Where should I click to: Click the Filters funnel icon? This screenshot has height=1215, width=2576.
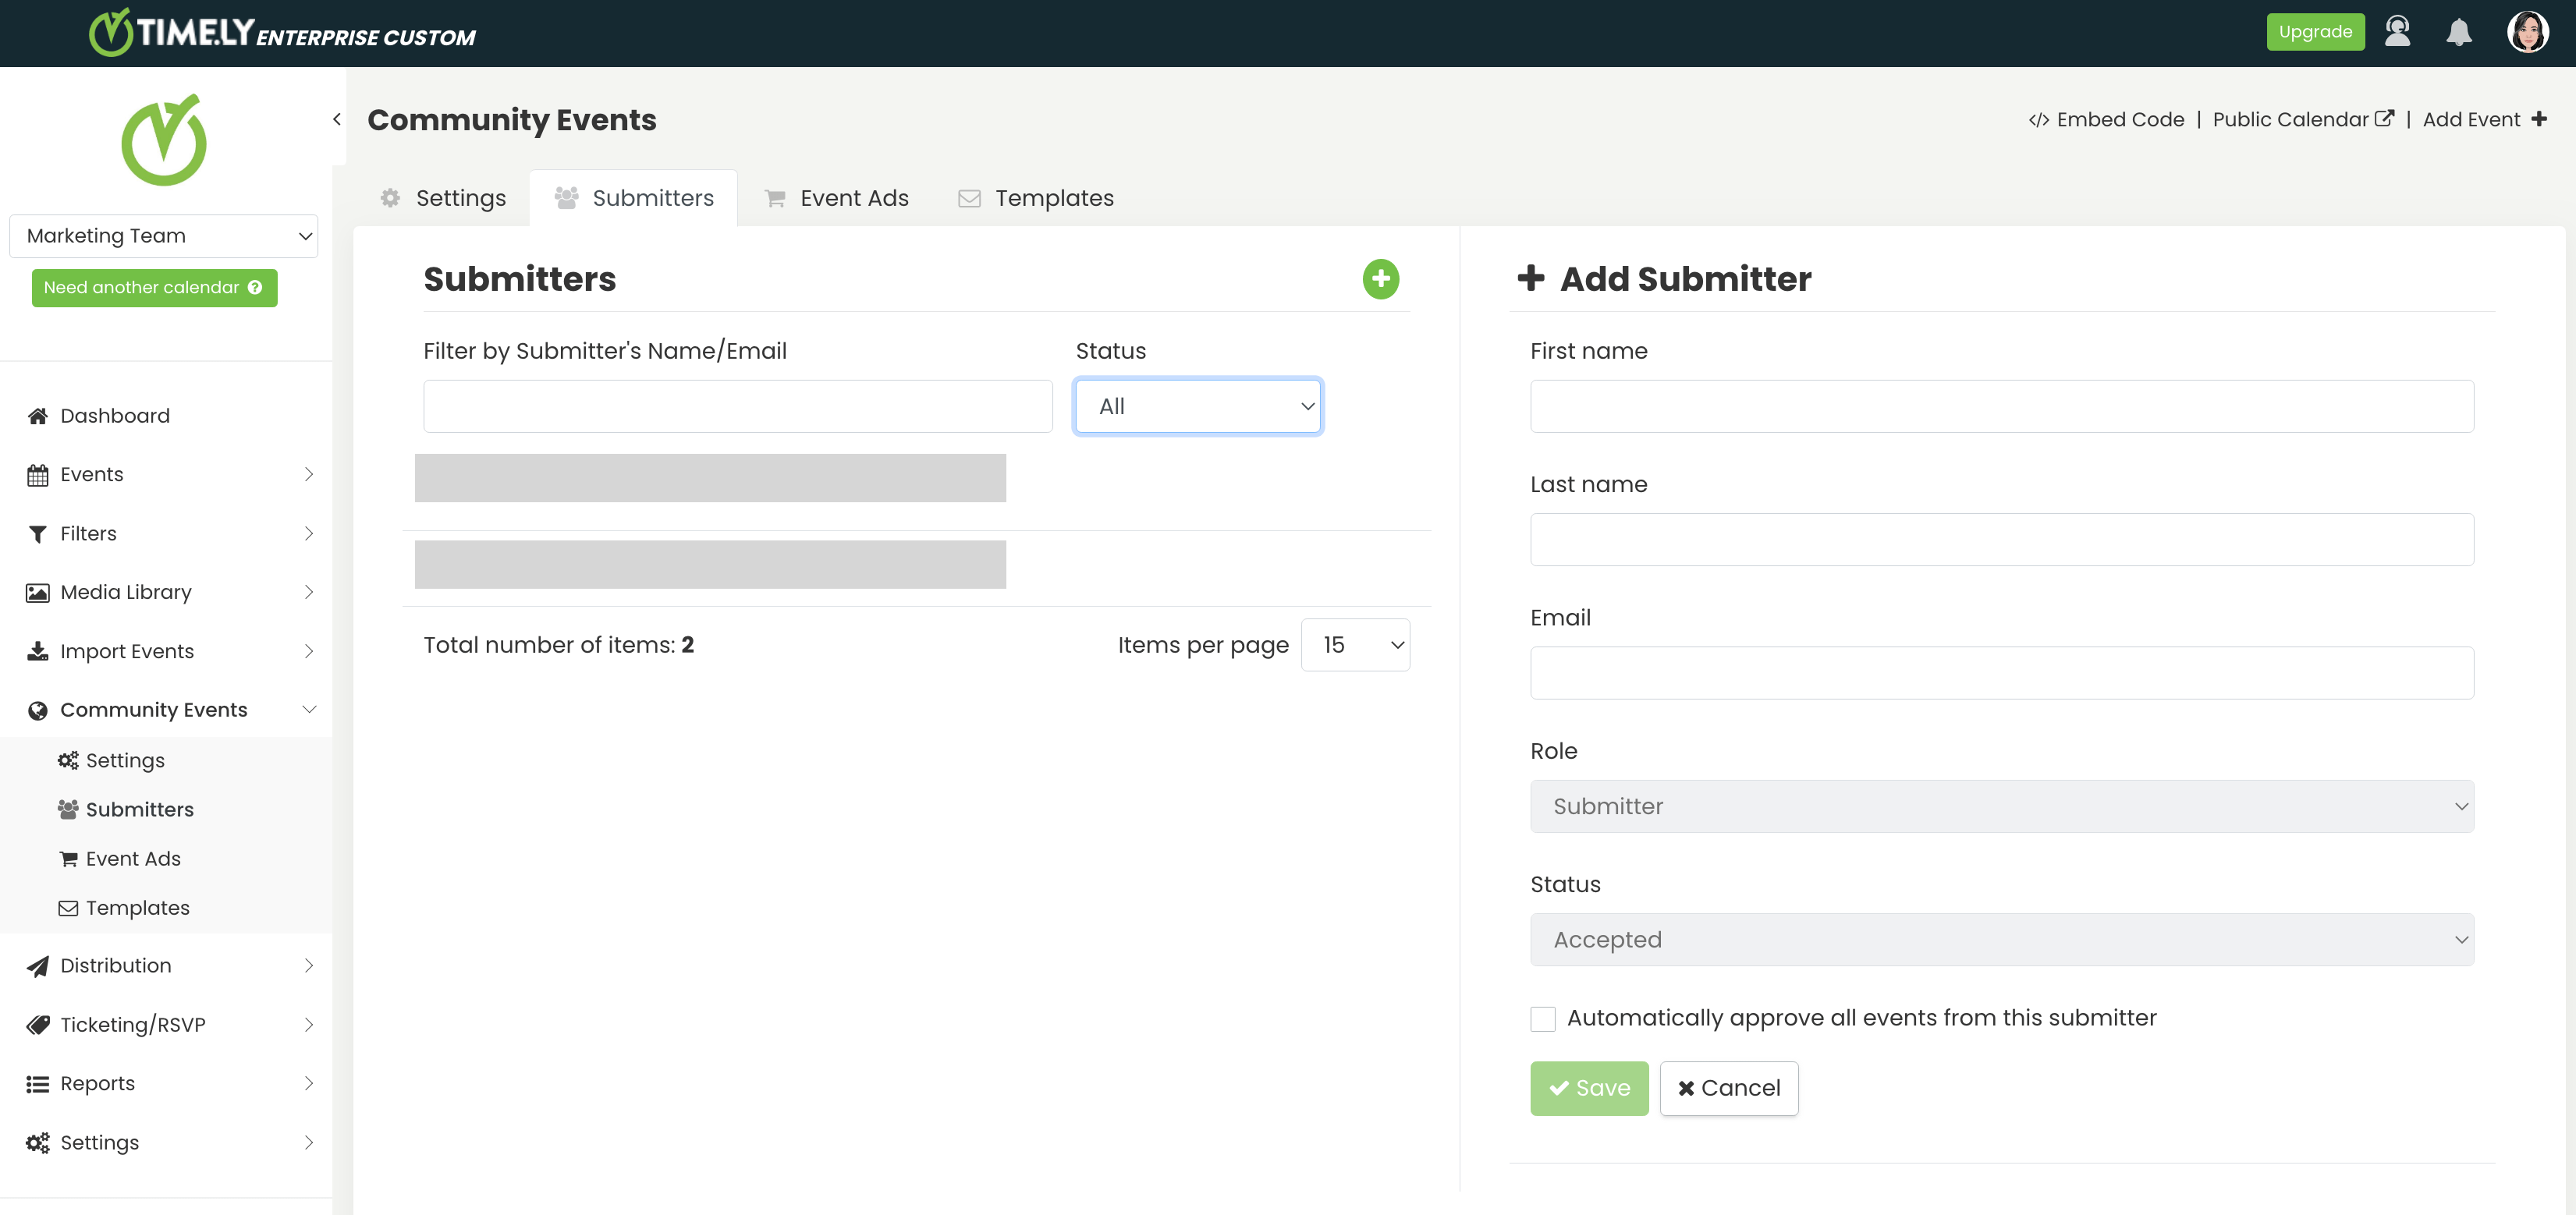[38, 534]
